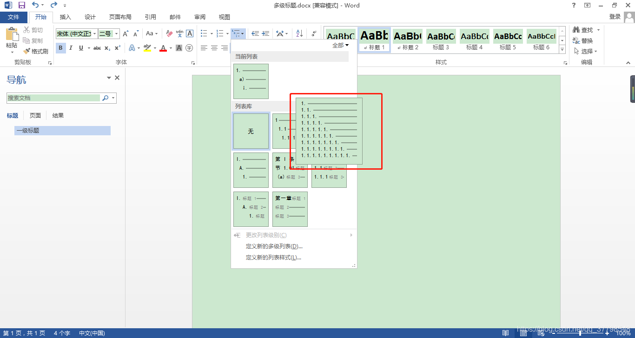
Task: Click the bullets list icon
Action: pyautogui.click(x=204, y=33)
